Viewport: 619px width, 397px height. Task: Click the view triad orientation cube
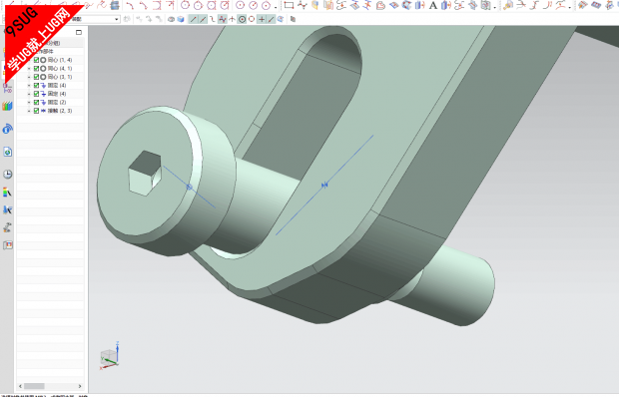coord(110,357)
